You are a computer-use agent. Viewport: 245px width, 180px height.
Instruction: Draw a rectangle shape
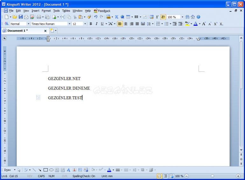45,170
